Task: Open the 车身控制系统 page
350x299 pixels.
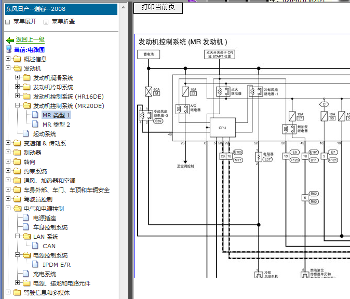Action: pyautogui.click(x=50, y=227)
